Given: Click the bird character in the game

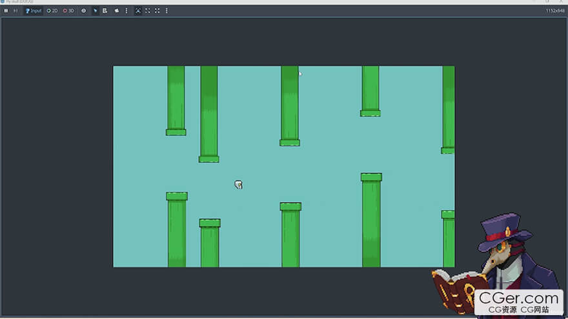Looking at the screenshot, I should tap(238, 185).
